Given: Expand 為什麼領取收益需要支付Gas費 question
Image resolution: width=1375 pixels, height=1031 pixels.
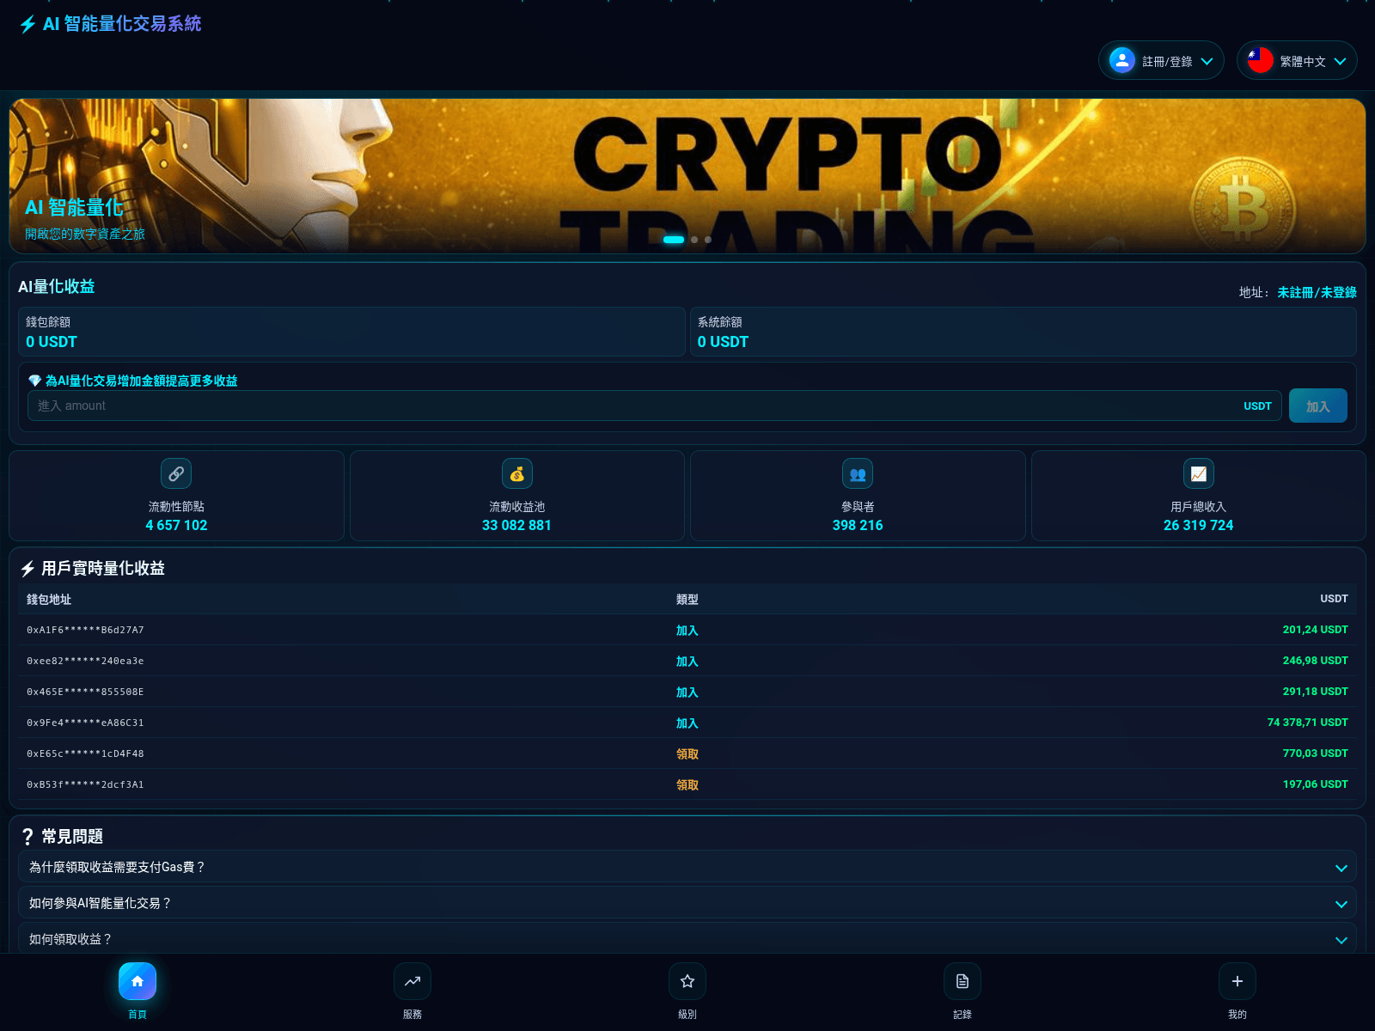Looking at the screenshot, I should [687, 867].
